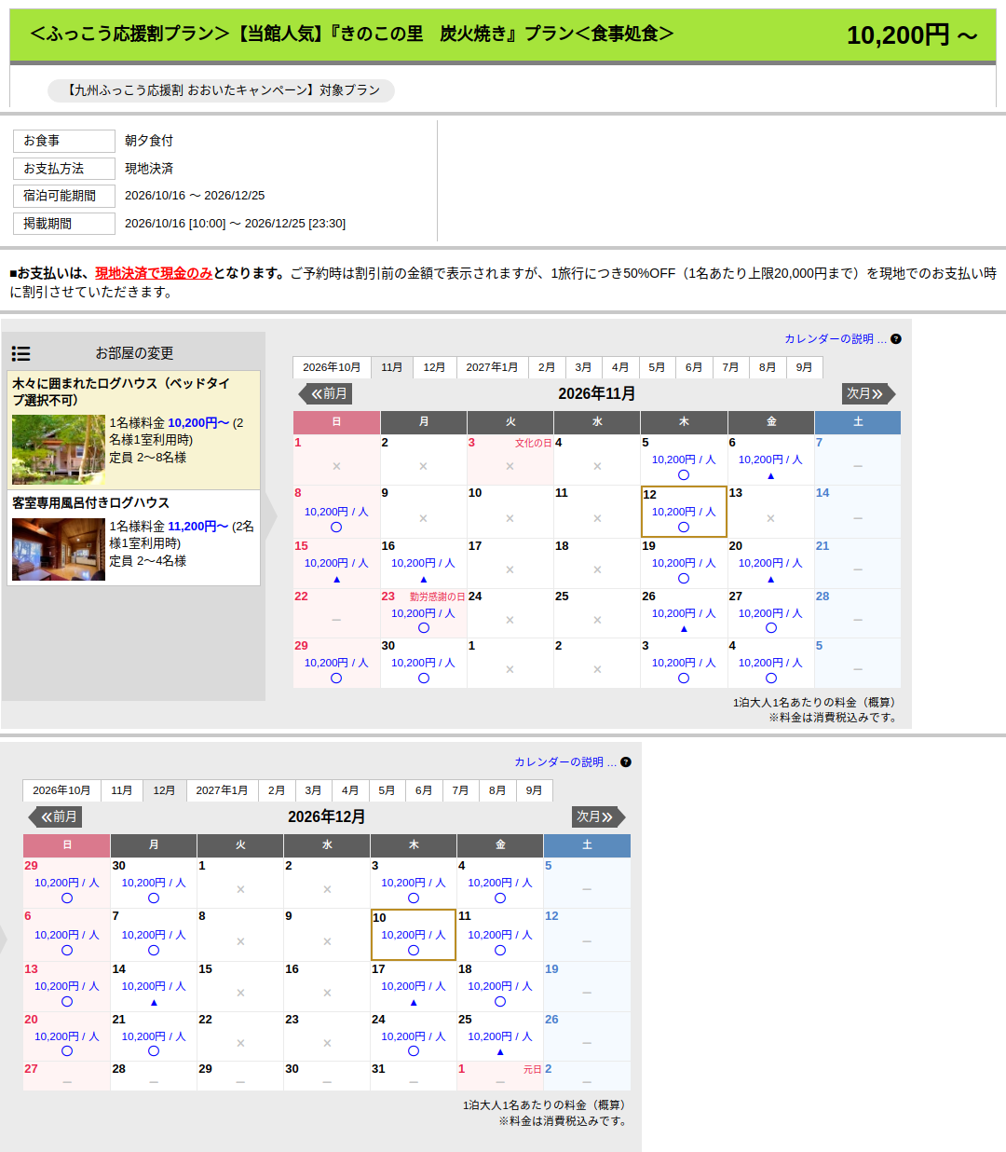
Task: Click the 10,200円 ～ header price
Action: [x=912, y=35]
